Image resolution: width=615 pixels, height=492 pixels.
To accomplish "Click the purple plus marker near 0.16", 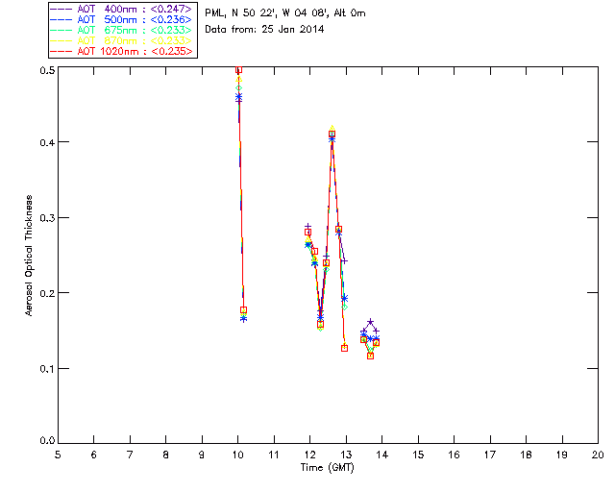I will pos(370,322).
